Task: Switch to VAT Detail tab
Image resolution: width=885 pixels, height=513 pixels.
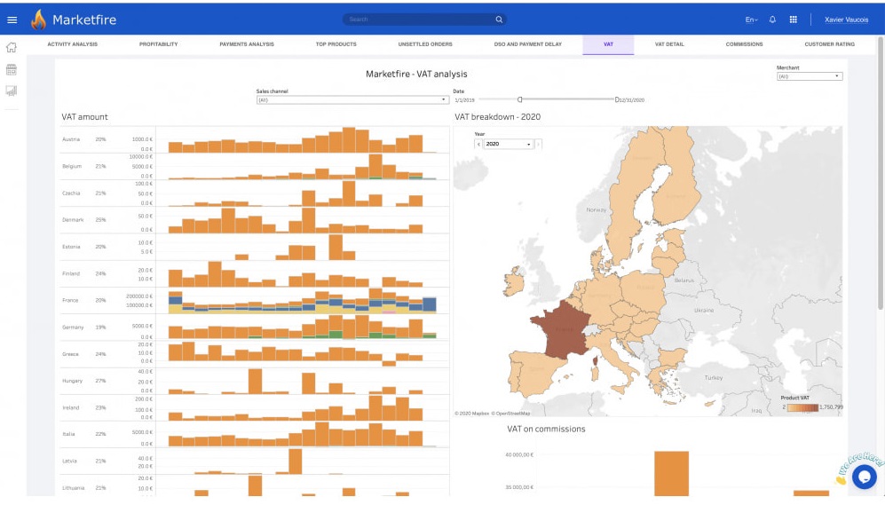Action: (x=669, y=44)
